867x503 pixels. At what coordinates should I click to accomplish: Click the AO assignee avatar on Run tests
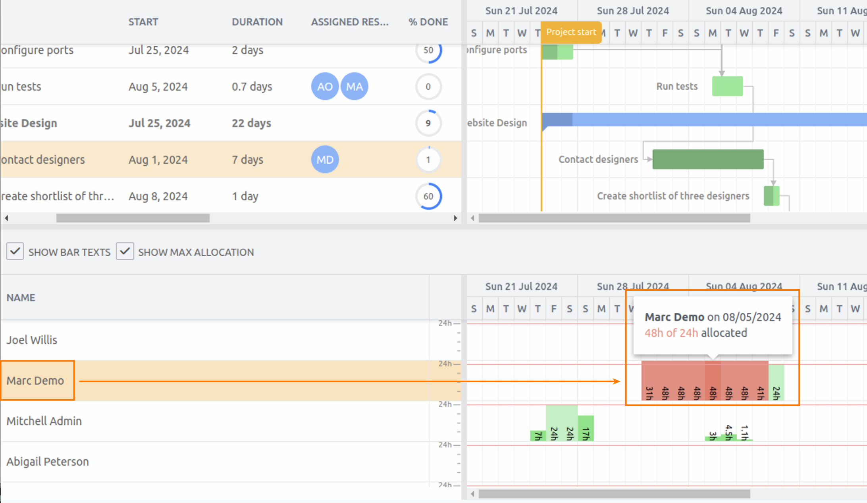click(x=325, y=86)
